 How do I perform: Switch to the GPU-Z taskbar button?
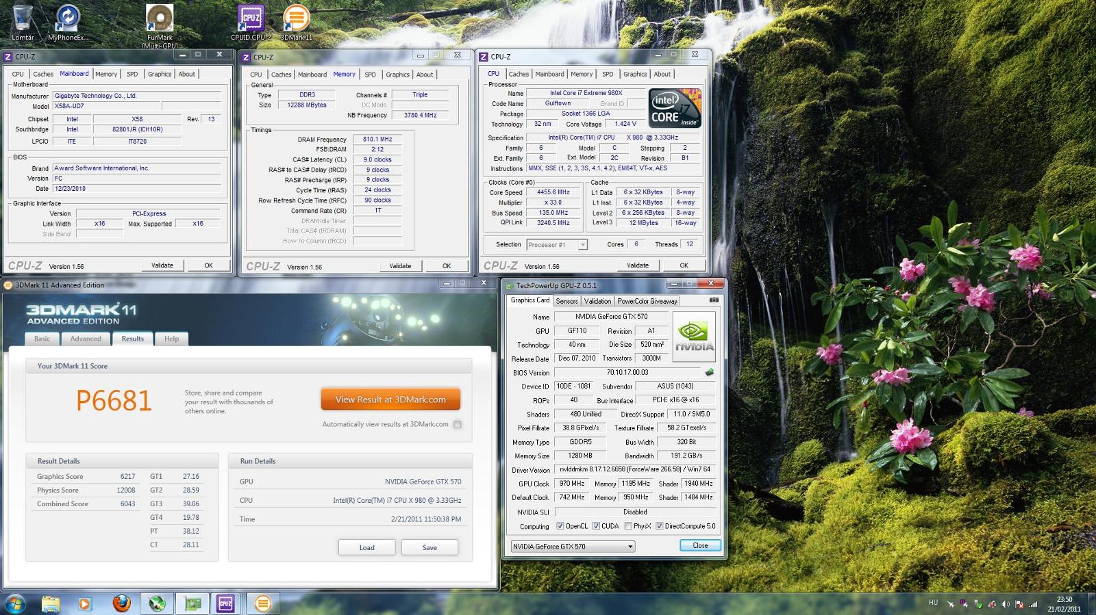192,603
